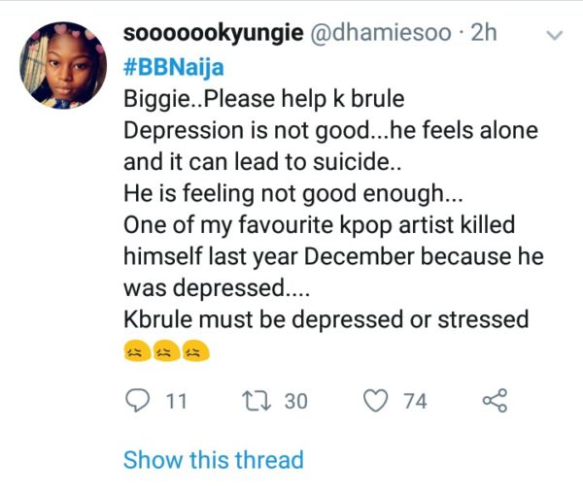Screen dimensions: 583x495
Task: Open the sooooookyungie display name profile
Action: [213, 34]
